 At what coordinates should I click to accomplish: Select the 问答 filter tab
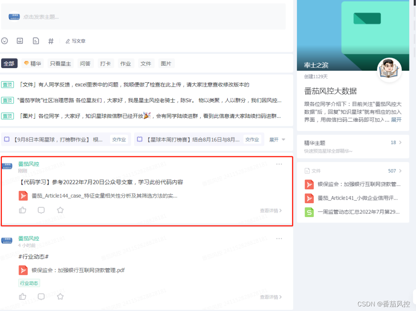coord(85,64)
